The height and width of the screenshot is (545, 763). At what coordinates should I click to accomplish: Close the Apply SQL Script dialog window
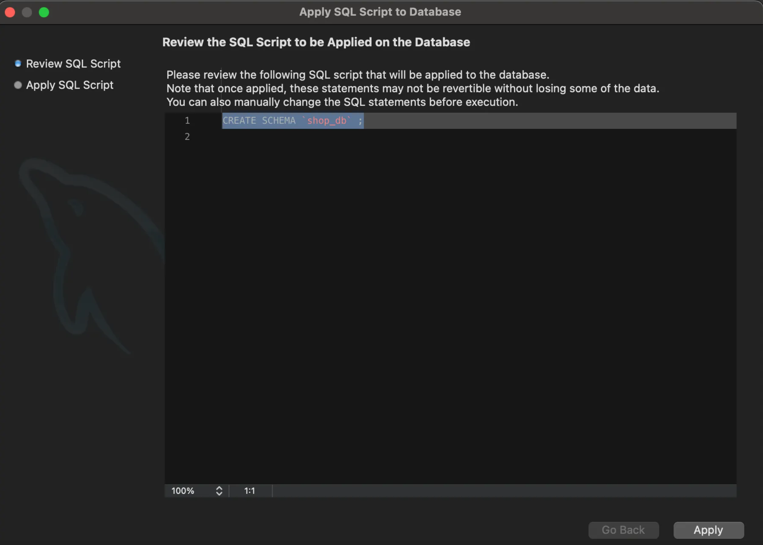(10, 12)
